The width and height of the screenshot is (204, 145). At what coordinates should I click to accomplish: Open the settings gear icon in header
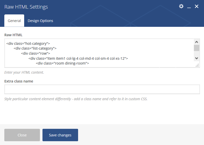pos(181,6)
